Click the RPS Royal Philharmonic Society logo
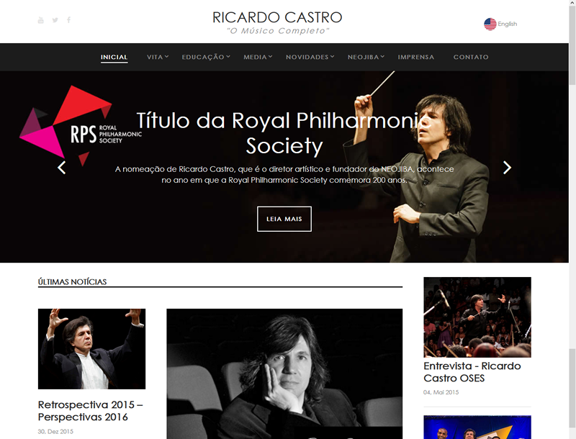 [81, 126]
